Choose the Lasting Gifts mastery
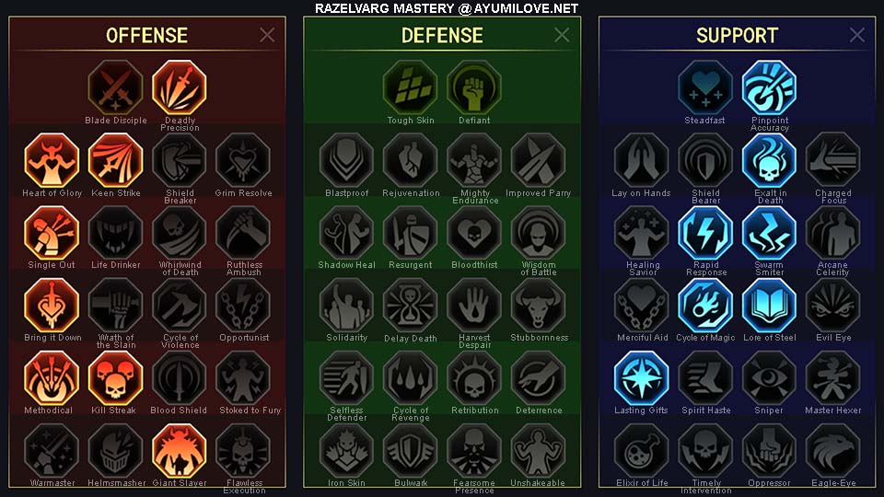Viewport: 884px width, 497px height. click(x=641, y=378)
